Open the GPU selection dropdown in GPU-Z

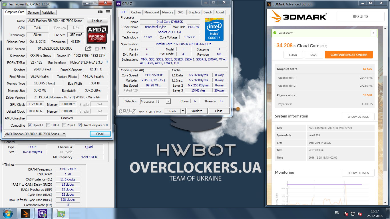point(35,134)
